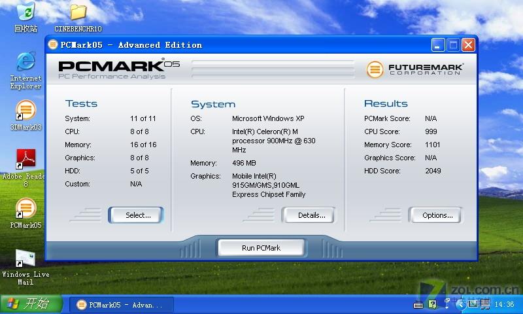Click the Custom tests N/A value

[x=136, y=184]
